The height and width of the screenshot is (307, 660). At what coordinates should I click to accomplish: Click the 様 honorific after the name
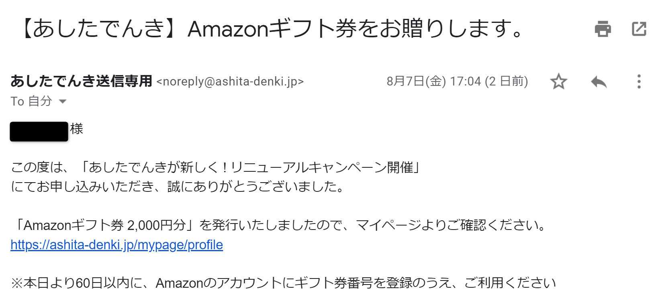[x=76, y=129]
